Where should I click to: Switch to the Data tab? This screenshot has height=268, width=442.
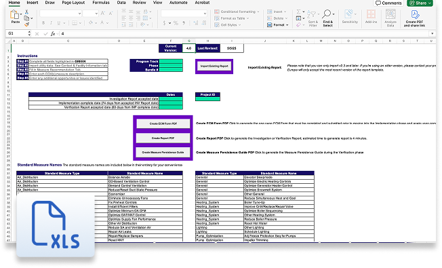coord(121,3)
